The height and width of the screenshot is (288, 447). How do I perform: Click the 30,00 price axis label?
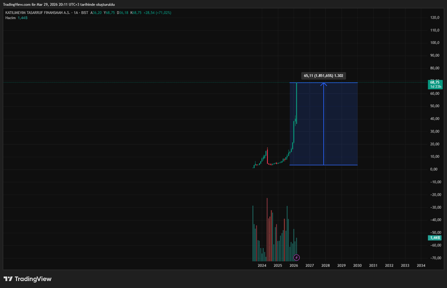(x=435, y=131)
